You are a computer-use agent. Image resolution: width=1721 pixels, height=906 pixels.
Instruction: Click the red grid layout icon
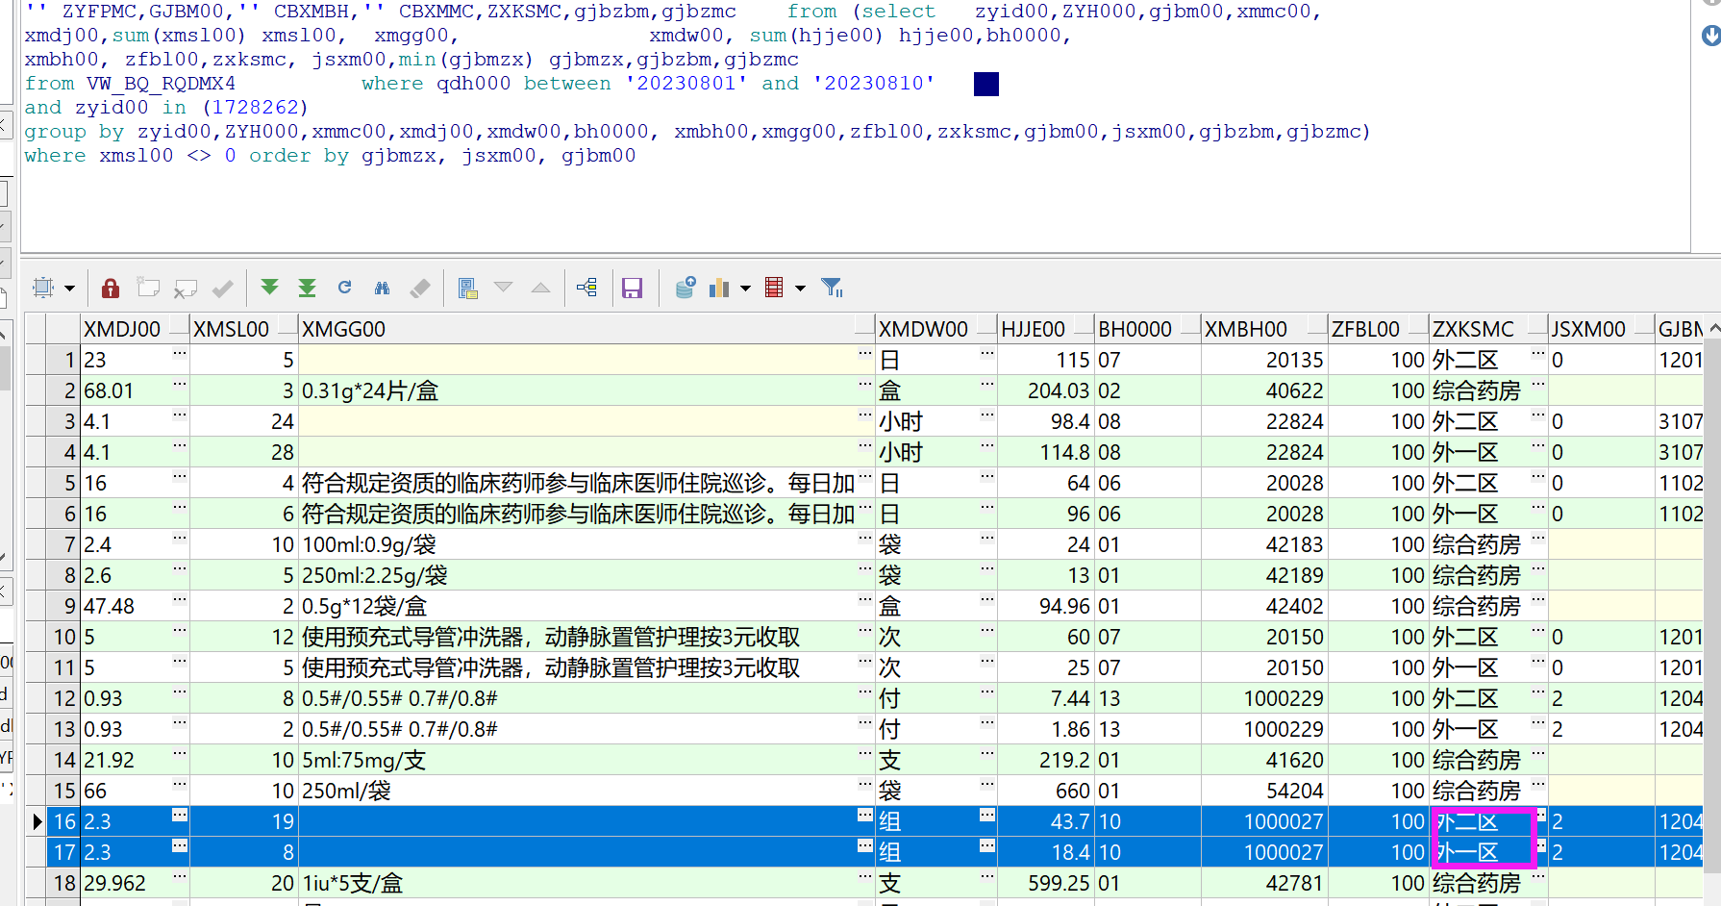point(774,288)
